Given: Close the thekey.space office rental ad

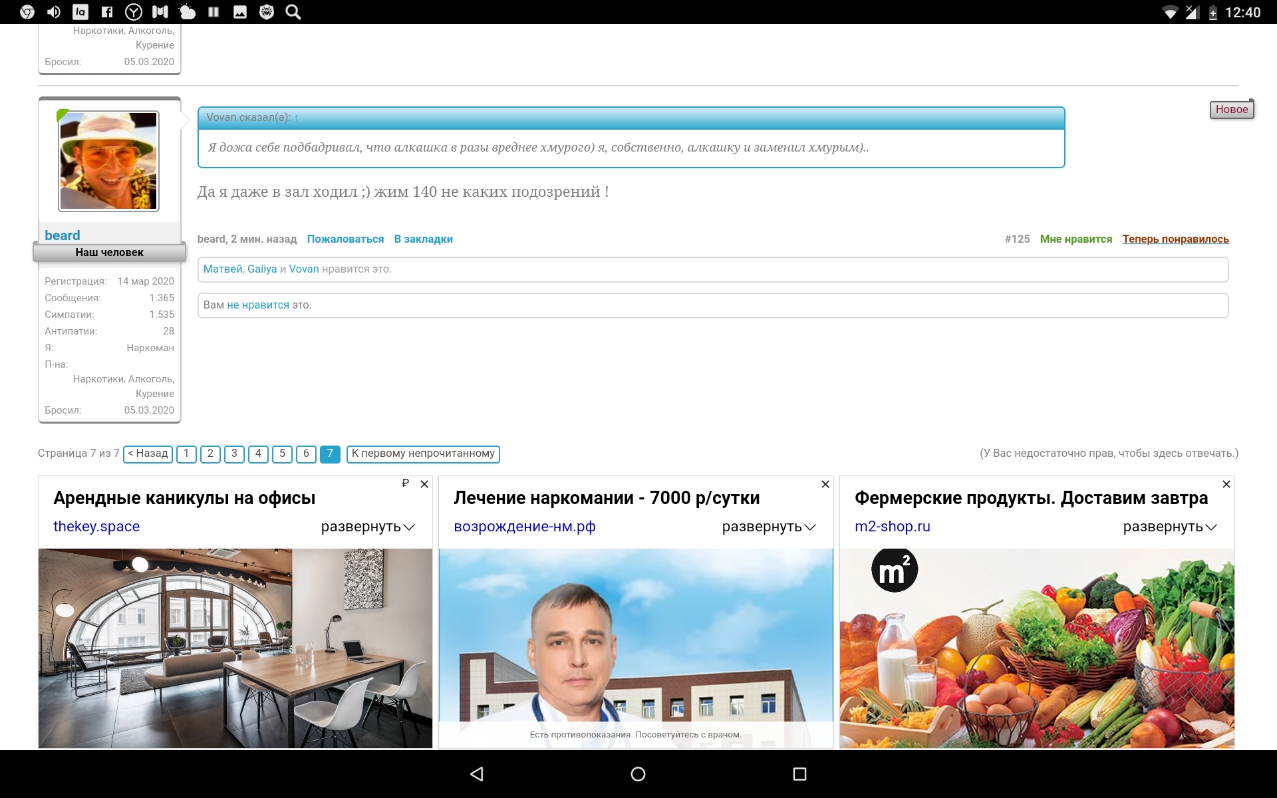Looking at the screenshot, I should click(x=424, y=484).
